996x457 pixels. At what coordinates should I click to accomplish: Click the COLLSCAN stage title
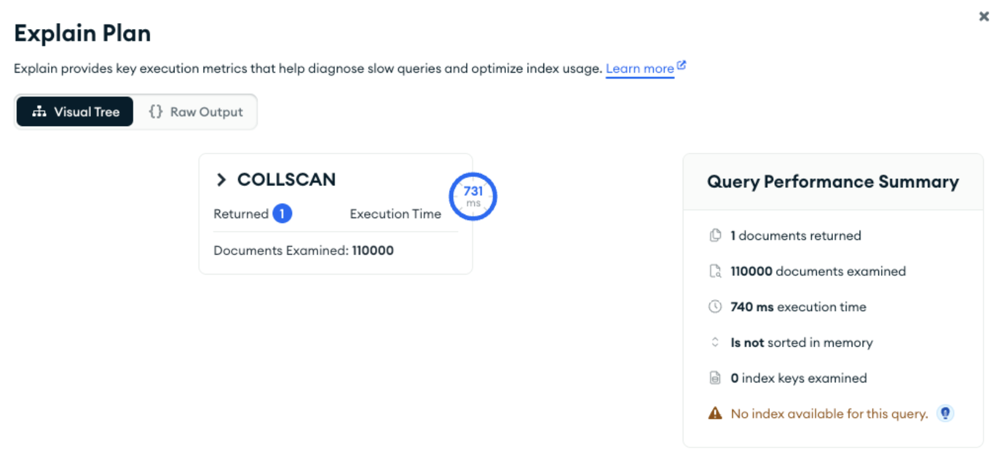click(286, 179)
